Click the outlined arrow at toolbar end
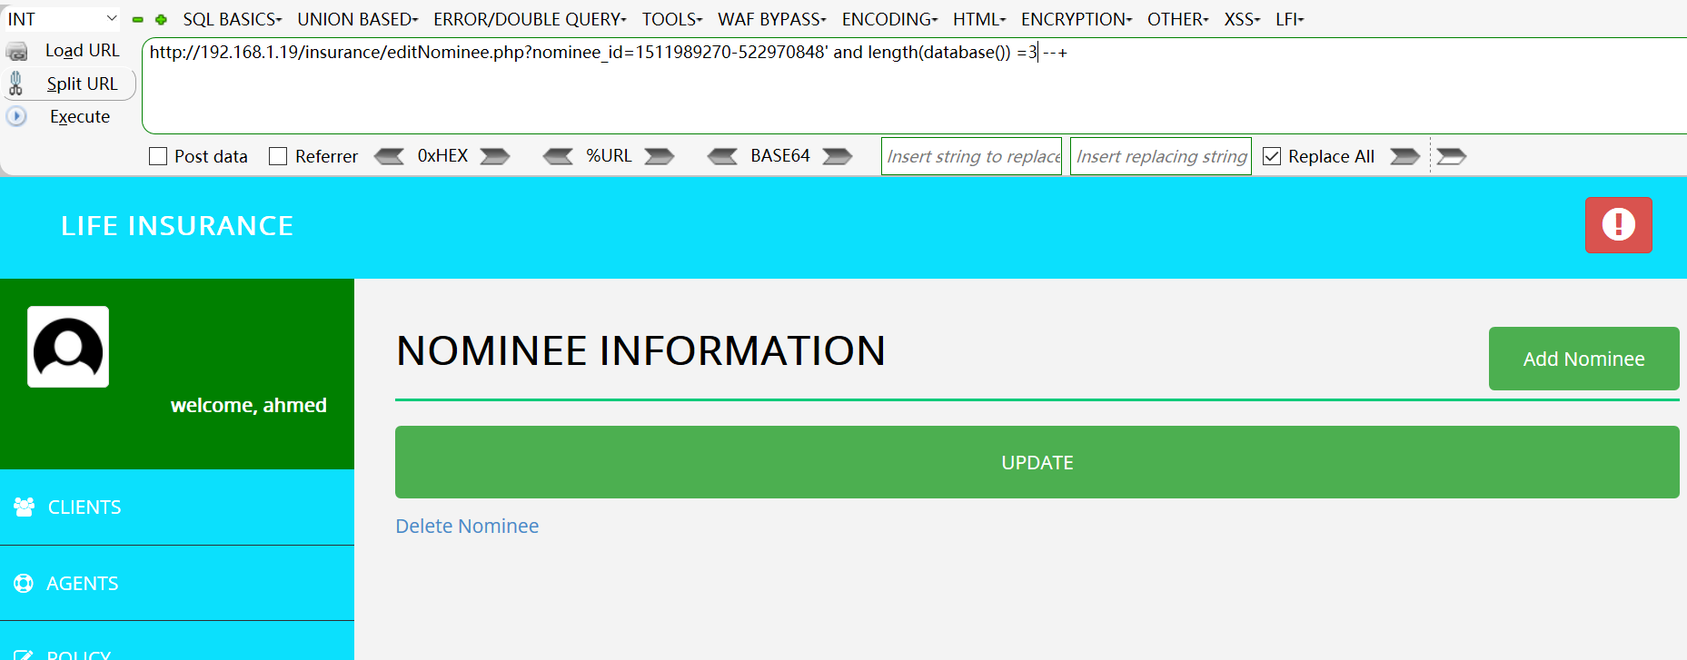Image resolution: width=1687 pixels, height=660 pixels. [x=1452, y=156]
